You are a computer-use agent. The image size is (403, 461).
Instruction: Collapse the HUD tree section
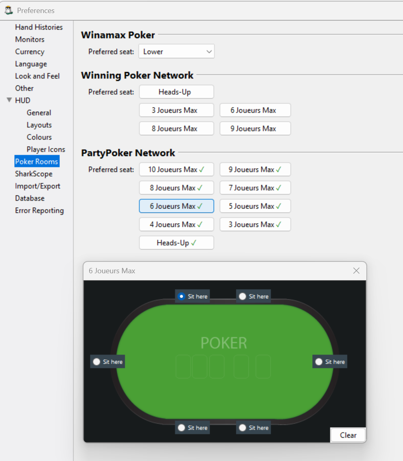pos(9,100)
